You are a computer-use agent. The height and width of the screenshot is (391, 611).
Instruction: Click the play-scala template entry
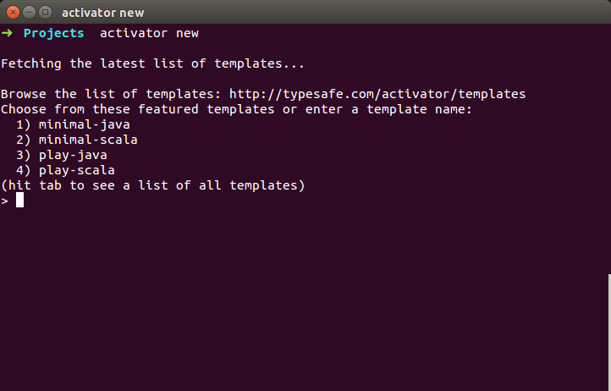coord(77,170)
